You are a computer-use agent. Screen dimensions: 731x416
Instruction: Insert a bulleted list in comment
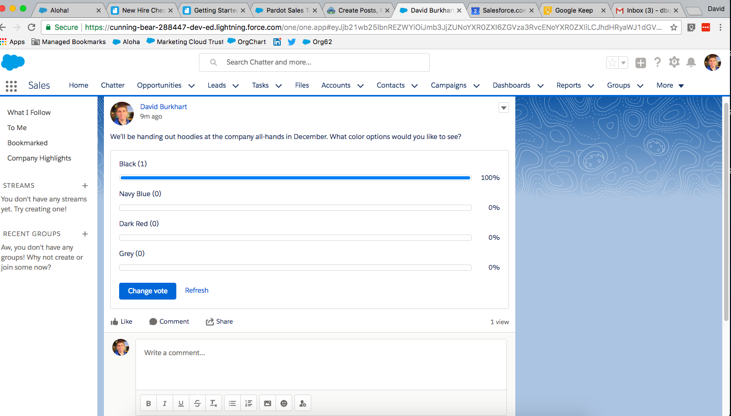point(232,403)
